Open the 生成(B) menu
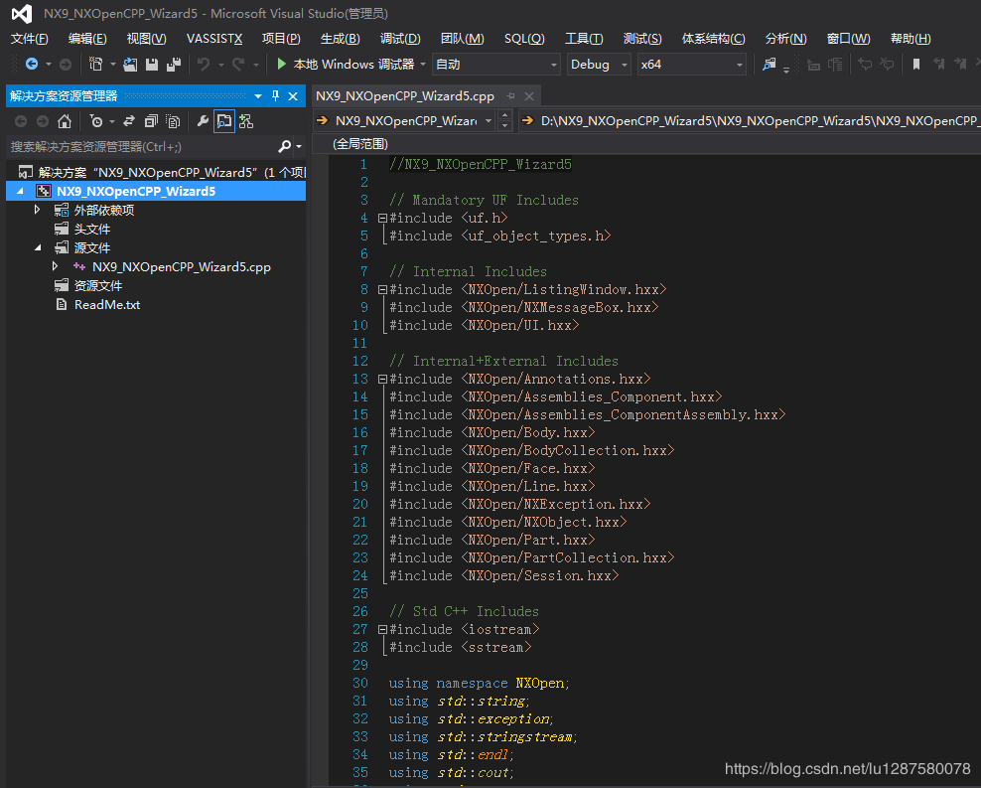Viewport: 981px width, 788px height. point(341,39)
